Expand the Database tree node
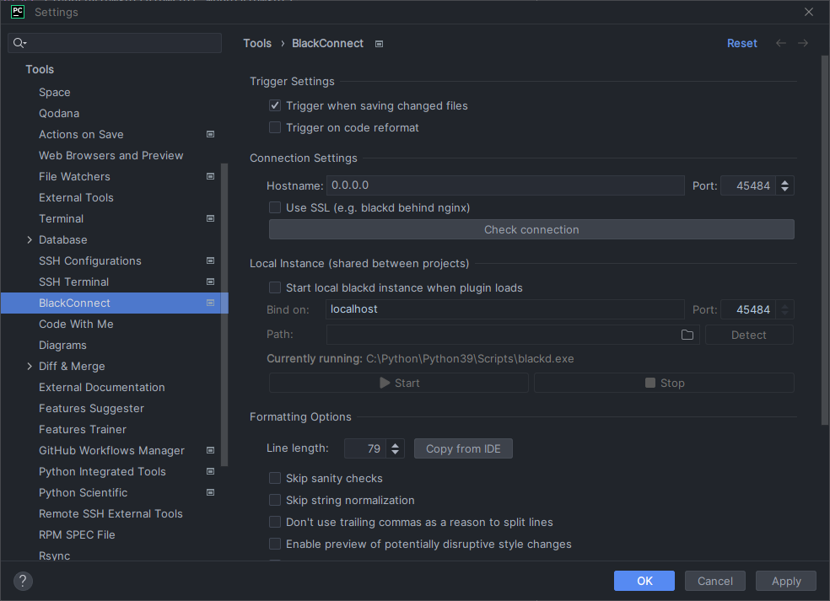The image size is (830, 601). [30, 239]
